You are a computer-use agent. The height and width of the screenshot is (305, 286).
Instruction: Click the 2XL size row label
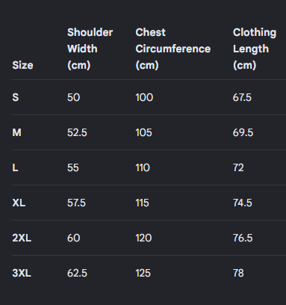tap(22, 238)
